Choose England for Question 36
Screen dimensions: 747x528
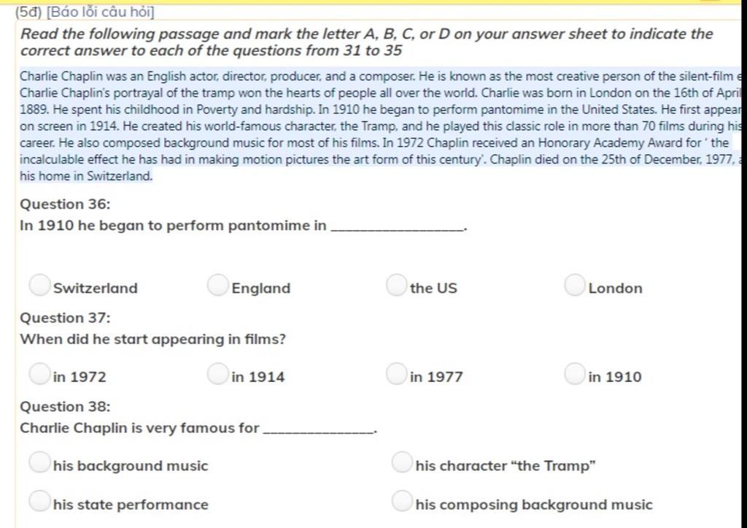[217, 285]
